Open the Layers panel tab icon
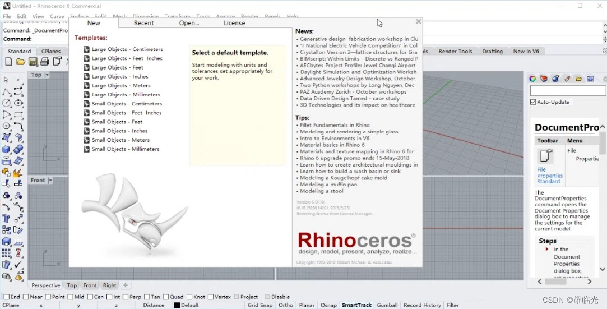Viewport: 607px width, 309px height. [x=544, y=79]
